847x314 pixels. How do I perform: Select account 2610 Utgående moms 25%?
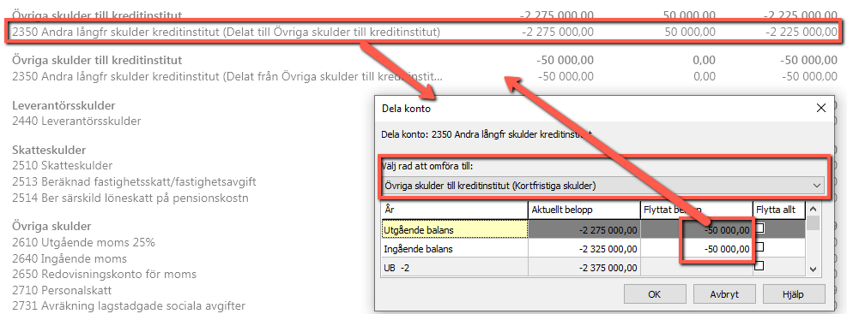[83, 242]
